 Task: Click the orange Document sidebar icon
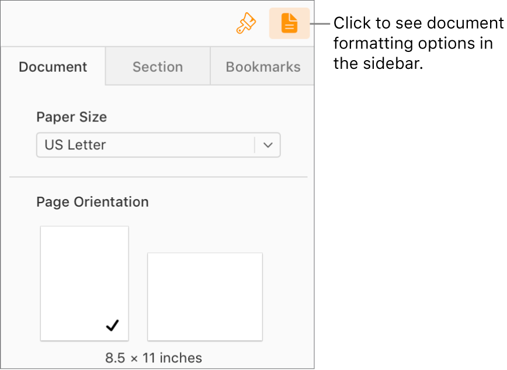click(x=289, y=23)
